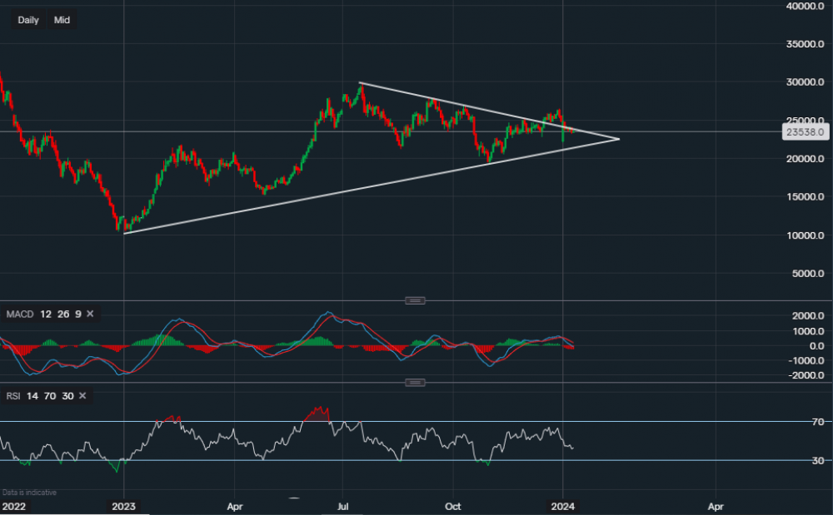Click the 2024 label on the time axis
This screenshot has height=515, width=833.
563,505
